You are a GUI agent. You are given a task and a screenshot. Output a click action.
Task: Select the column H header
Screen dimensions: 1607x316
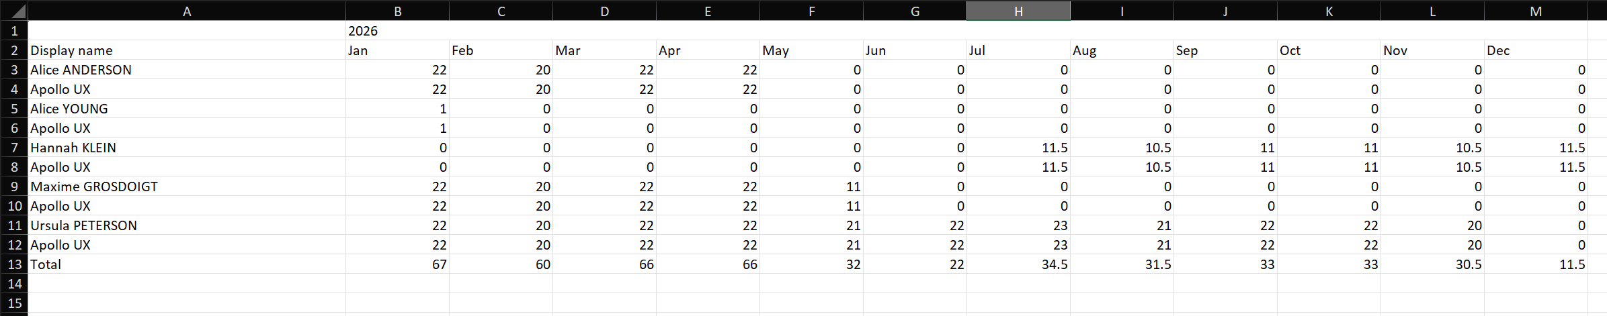tap(1018, 11)
